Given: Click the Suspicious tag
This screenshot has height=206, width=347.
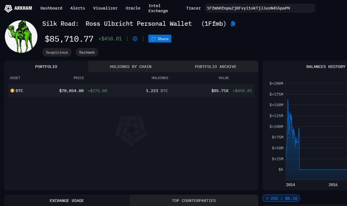Looking at the screenshot, I should pyautogui.click(x=57, y=52).
